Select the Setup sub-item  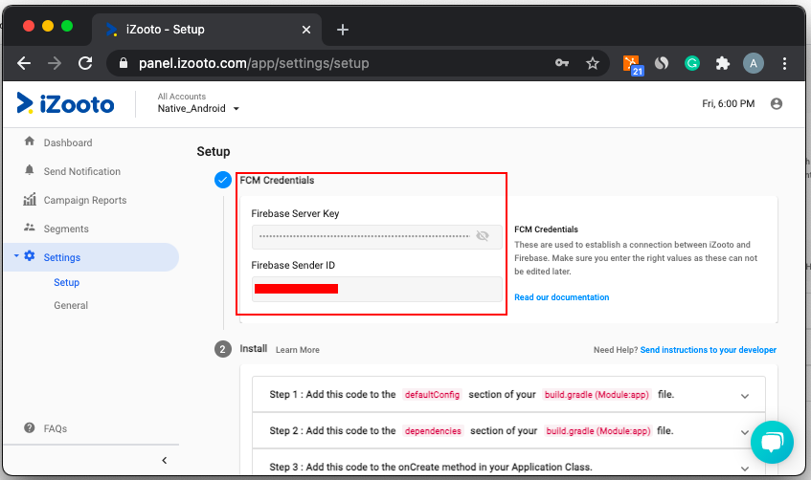tap(67, 283)
